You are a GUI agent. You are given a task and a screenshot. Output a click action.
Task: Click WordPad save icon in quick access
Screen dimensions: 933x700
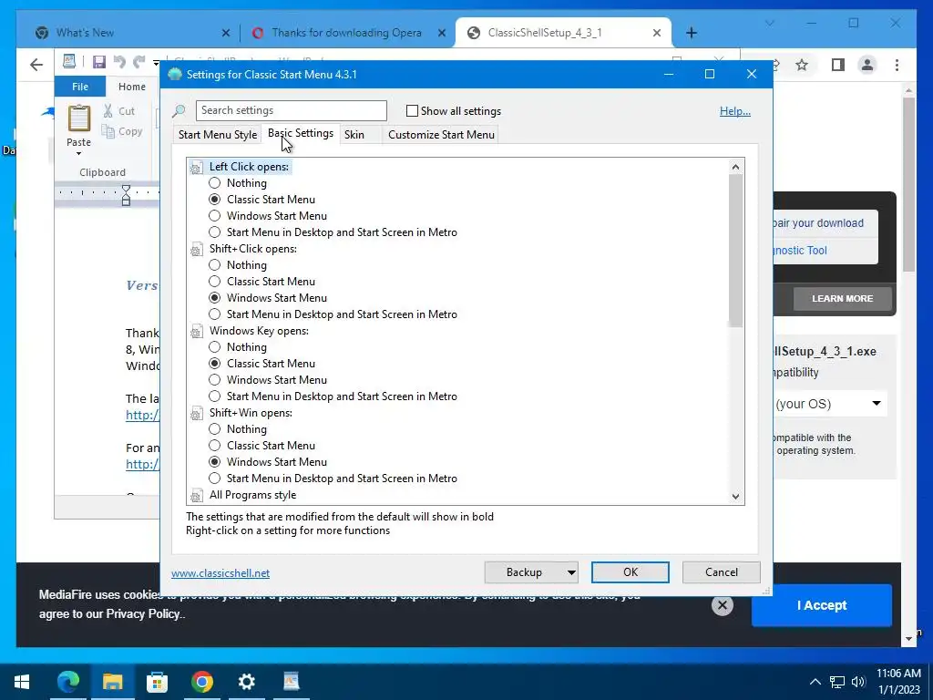pyautogui.click(x=98, y=61)
